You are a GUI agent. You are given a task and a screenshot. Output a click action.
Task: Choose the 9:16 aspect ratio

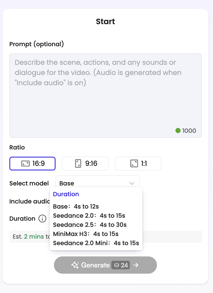85,163
